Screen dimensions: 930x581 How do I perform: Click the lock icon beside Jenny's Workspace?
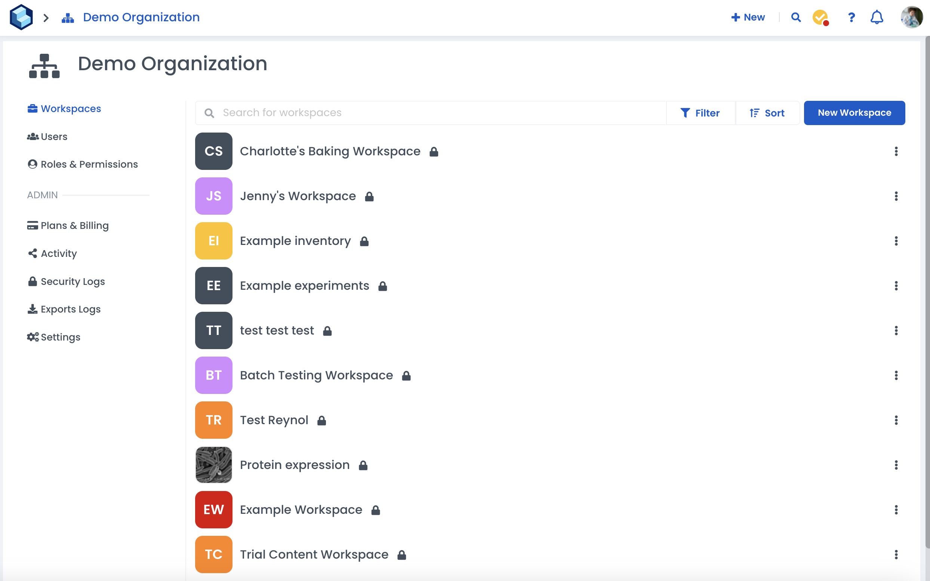coord(369,196)
